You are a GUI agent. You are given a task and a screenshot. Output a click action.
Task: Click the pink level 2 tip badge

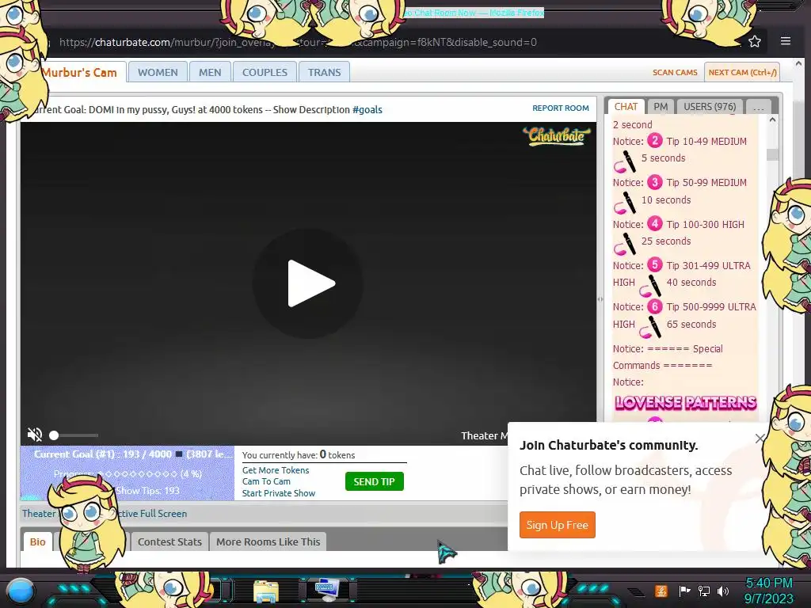(x=655, y=140)
